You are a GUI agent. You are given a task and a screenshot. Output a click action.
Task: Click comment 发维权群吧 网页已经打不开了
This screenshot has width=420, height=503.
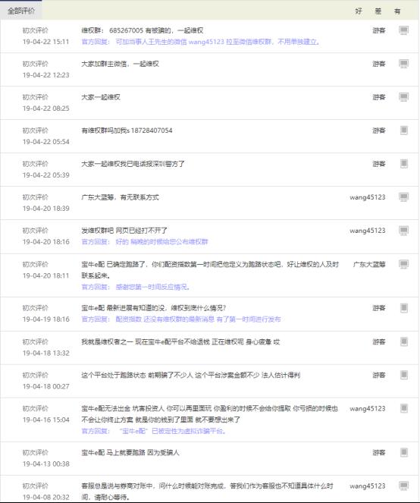[124, 231]
